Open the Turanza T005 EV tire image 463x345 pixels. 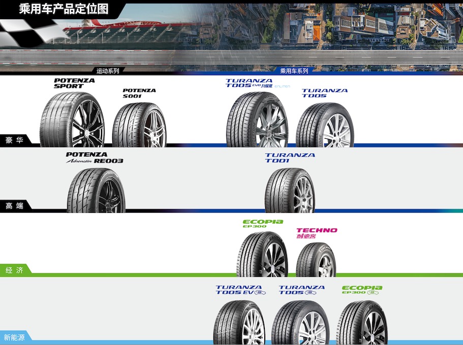click(x=239, y=322)
